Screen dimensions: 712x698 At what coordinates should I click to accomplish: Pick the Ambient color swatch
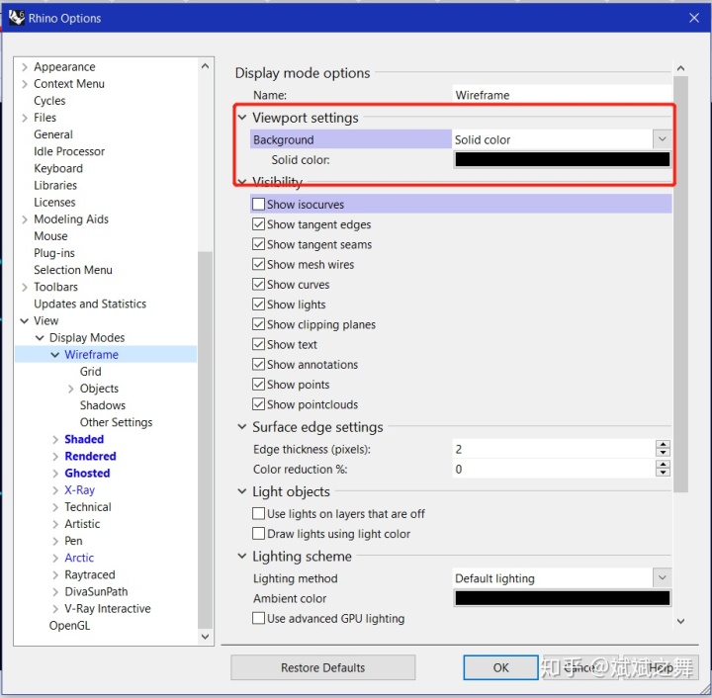point(562,598)
